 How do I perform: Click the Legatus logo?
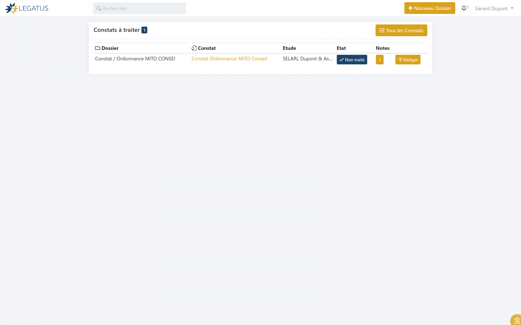27,8
